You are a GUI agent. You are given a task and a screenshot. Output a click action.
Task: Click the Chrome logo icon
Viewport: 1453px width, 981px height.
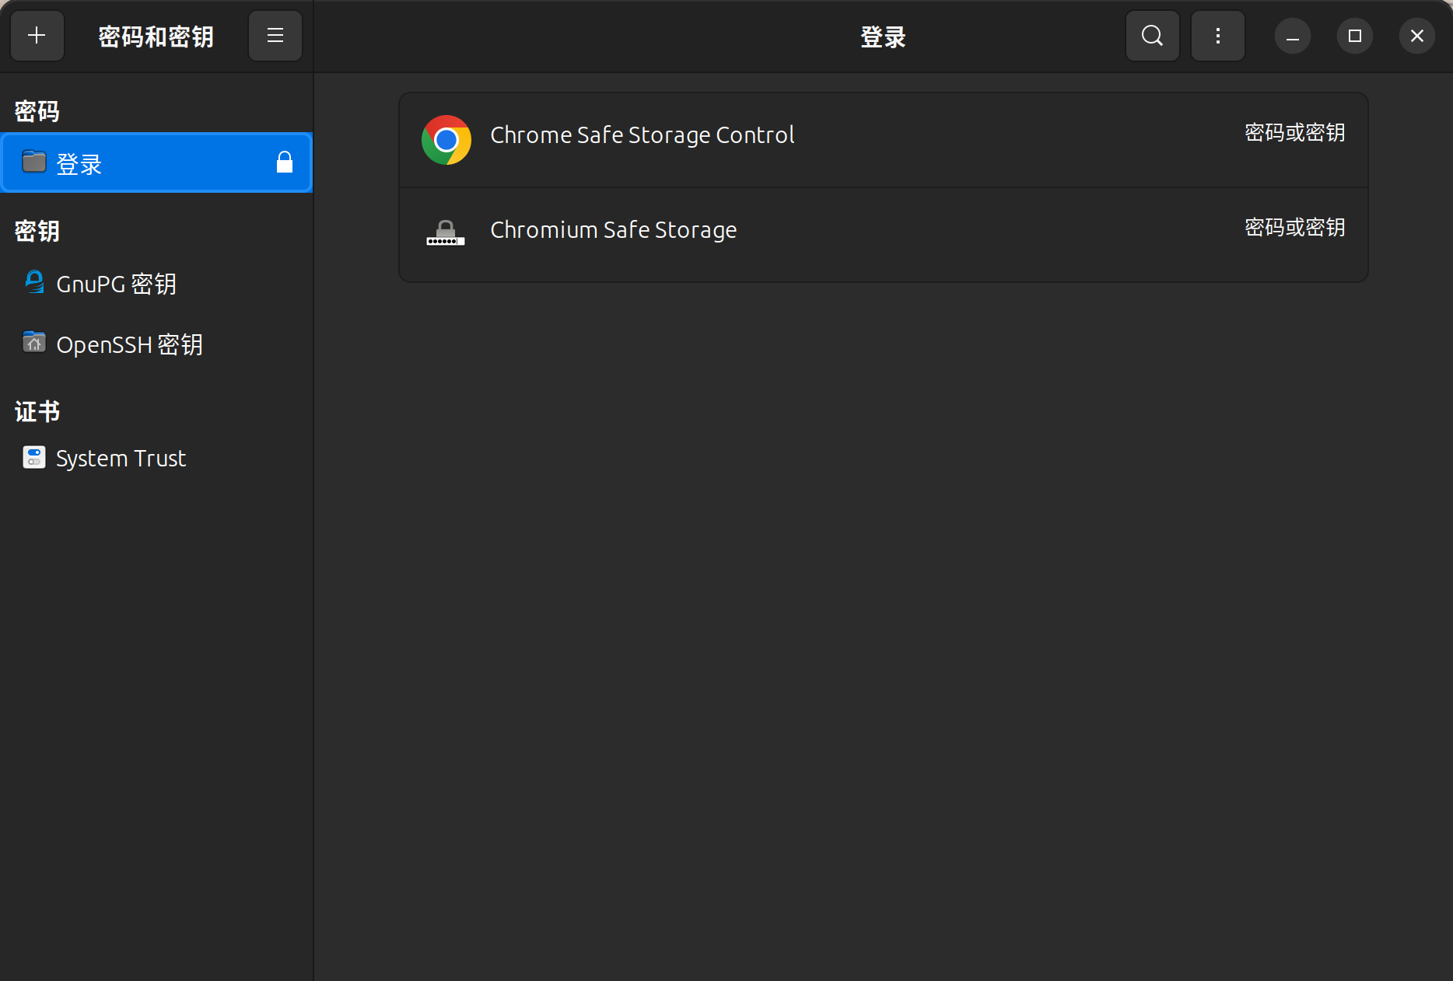click(446, 140)
